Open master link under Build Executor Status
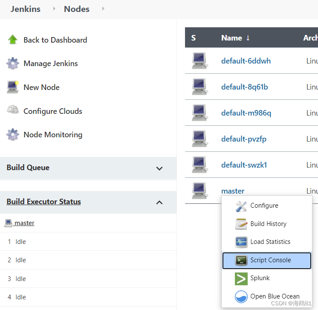318x310 pixels. (x=24, y=223)
